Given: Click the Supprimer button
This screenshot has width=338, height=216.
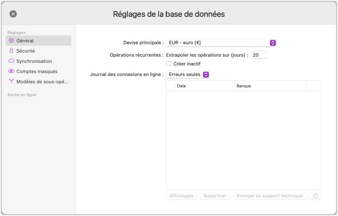Looking at the screenshot, I should [215, 196].
